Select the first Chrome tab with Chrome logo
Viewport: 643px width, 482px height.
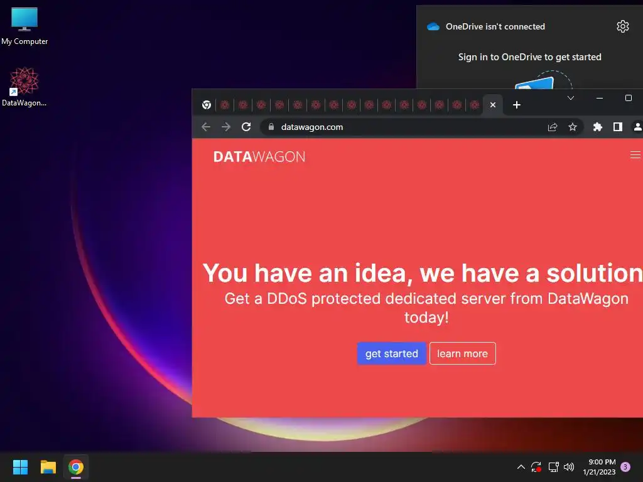click(207, 105)
